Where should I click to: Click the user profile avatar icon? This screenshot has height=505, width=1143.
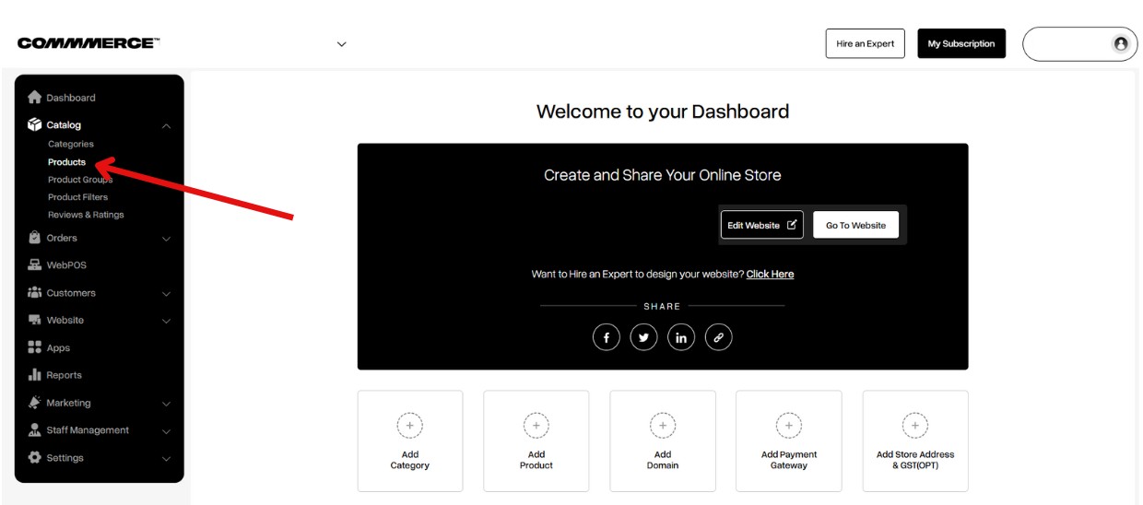coord(1121,43)
